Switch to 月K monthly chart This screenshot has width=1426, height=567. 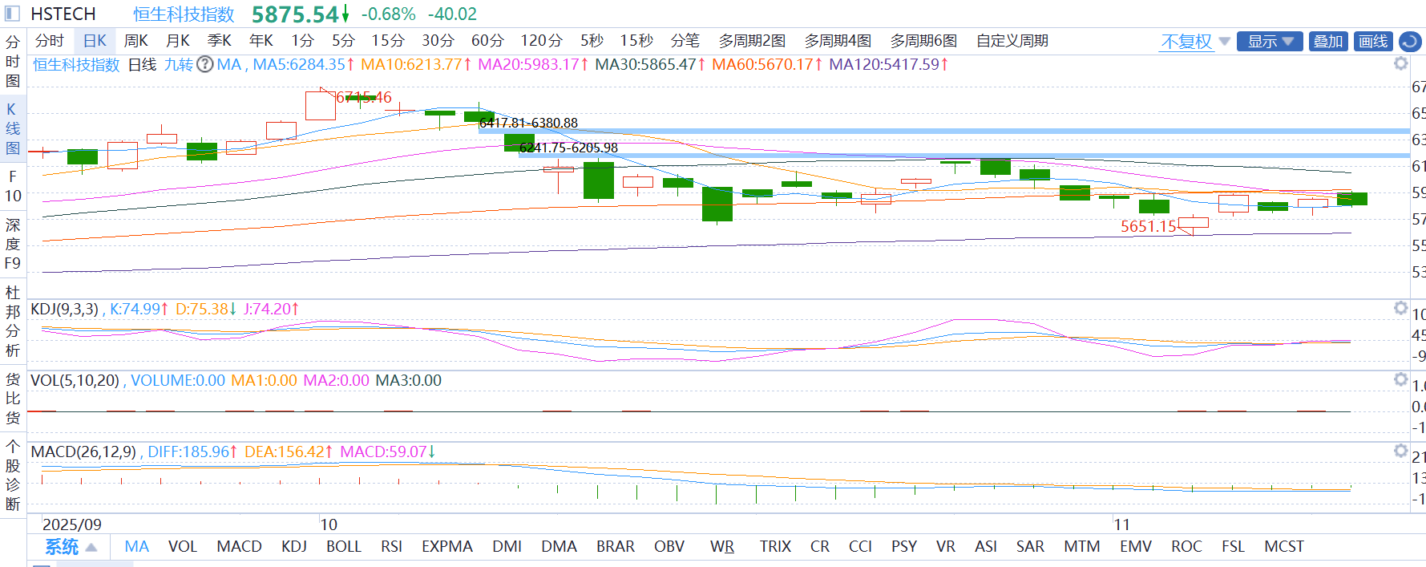pos(177,41)
